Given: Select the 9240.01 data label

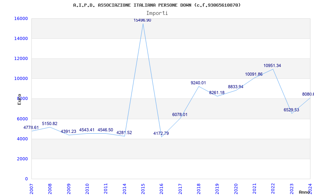Looking at the screenshot, I should pos(198,83).
